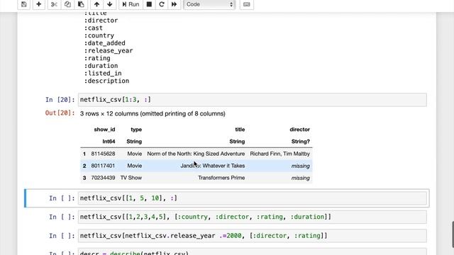Run the selected cell
The image size is (454, 255).
(x=131, y=4)
